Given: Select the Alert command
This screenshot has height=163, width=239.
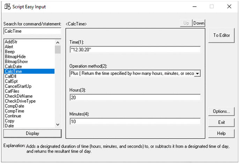Looking at the screenshot, I should pyautogui.click(x=9, y=47).
